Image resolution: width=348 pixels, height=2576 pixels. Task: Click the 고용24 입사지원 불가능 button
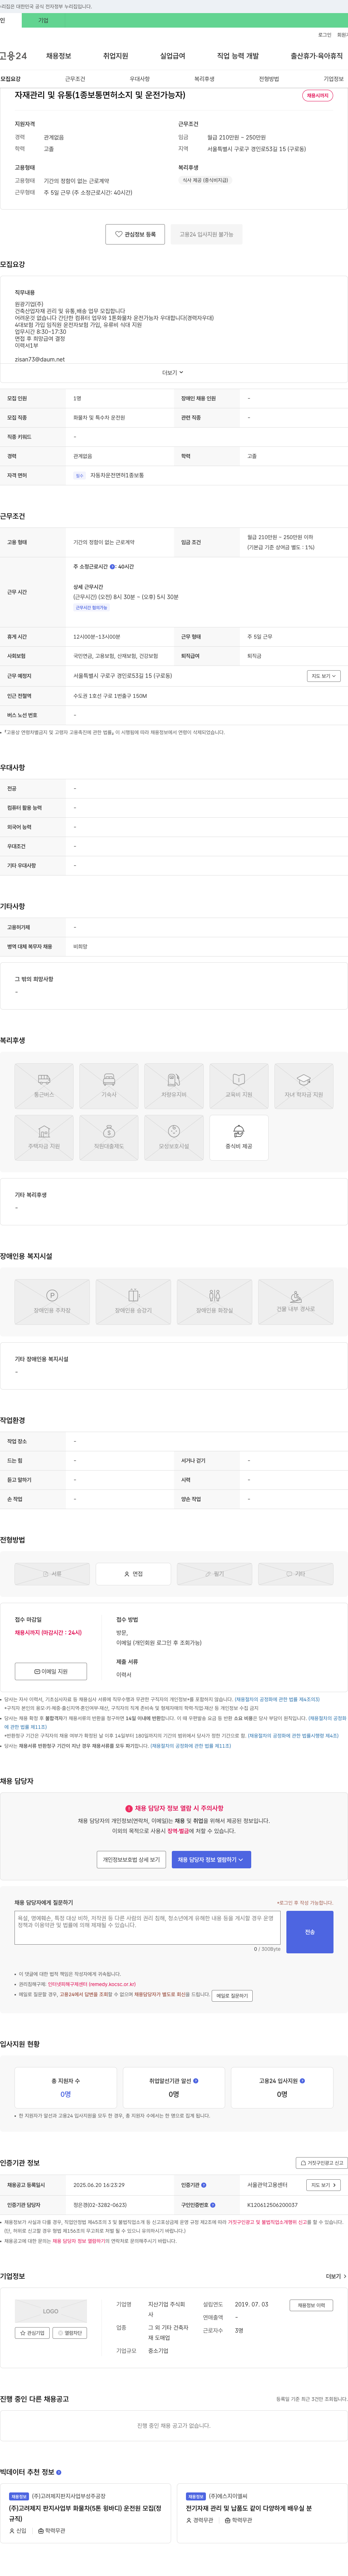pos(206,234)
